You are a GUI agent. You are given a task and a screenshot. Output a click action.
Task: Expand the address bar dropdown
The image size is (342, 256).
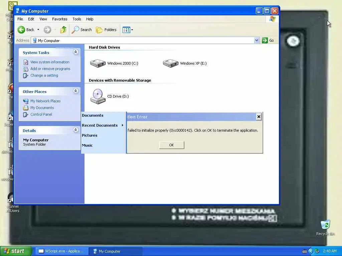[257, 40]
